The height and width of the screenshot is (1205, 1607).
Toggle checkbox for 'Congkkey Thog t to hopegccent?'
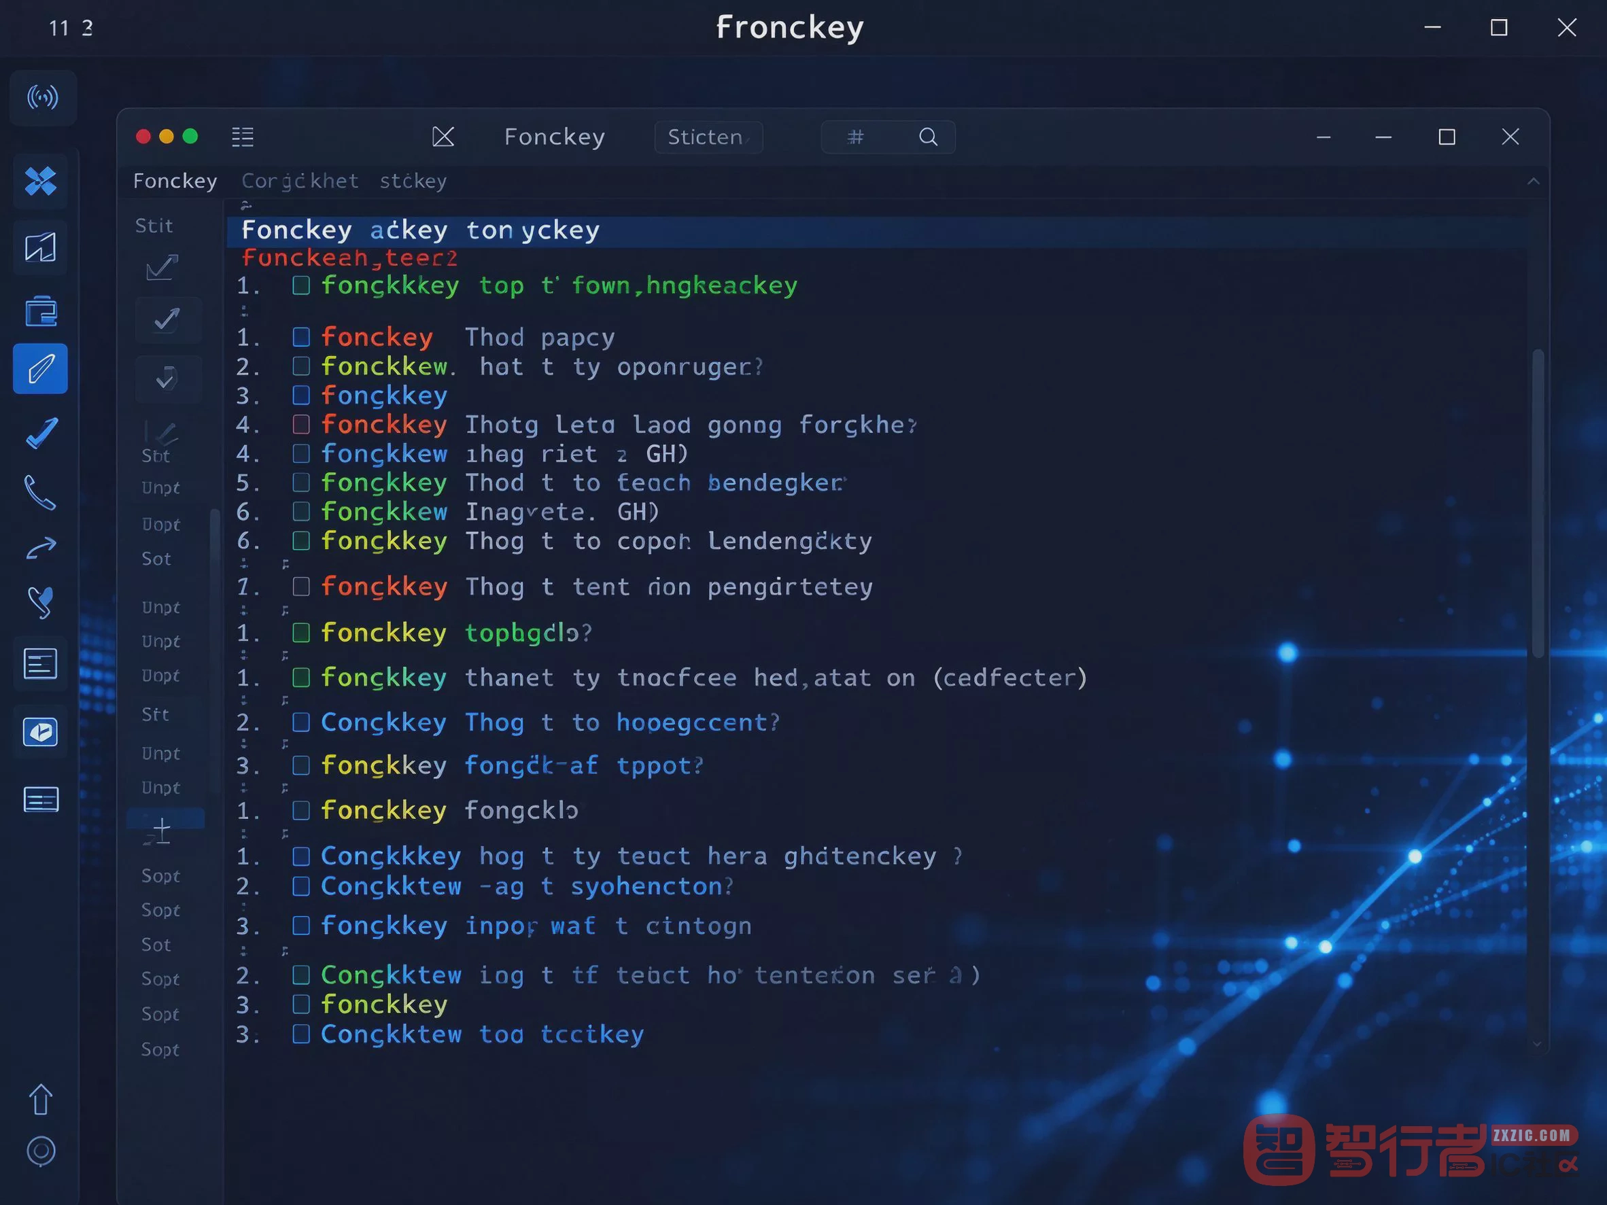300,722
